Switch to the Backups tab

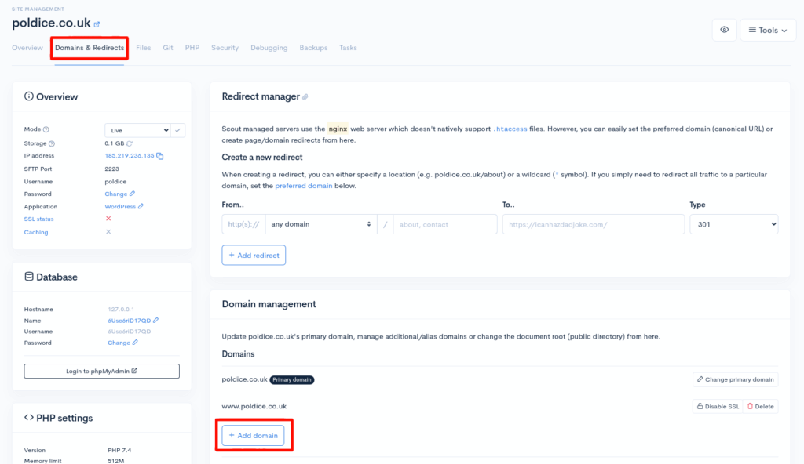[313, 48]
